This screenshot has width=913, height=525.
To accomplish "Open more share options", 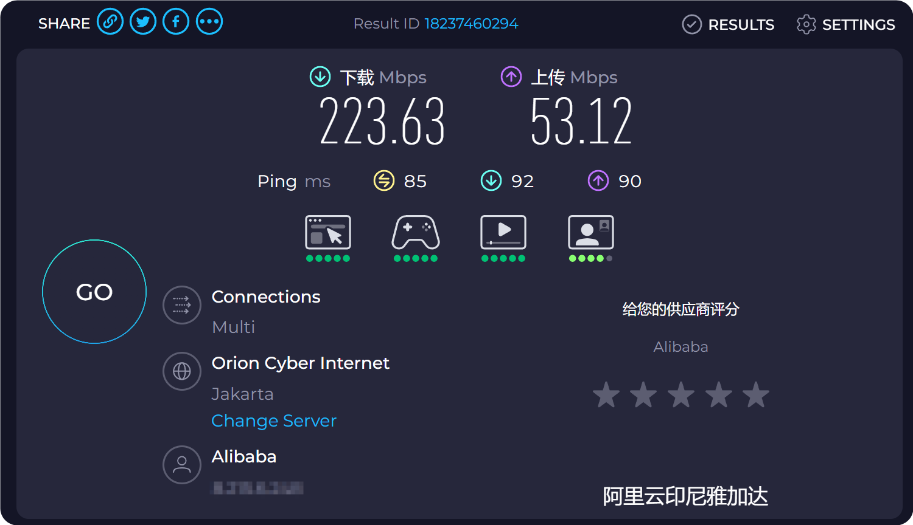I will [209, 22].
